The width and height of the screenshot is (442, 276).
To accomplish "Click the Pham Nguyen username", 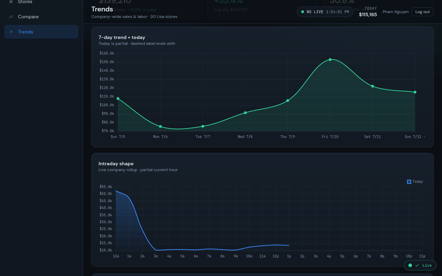I will (x=396, y=12).
